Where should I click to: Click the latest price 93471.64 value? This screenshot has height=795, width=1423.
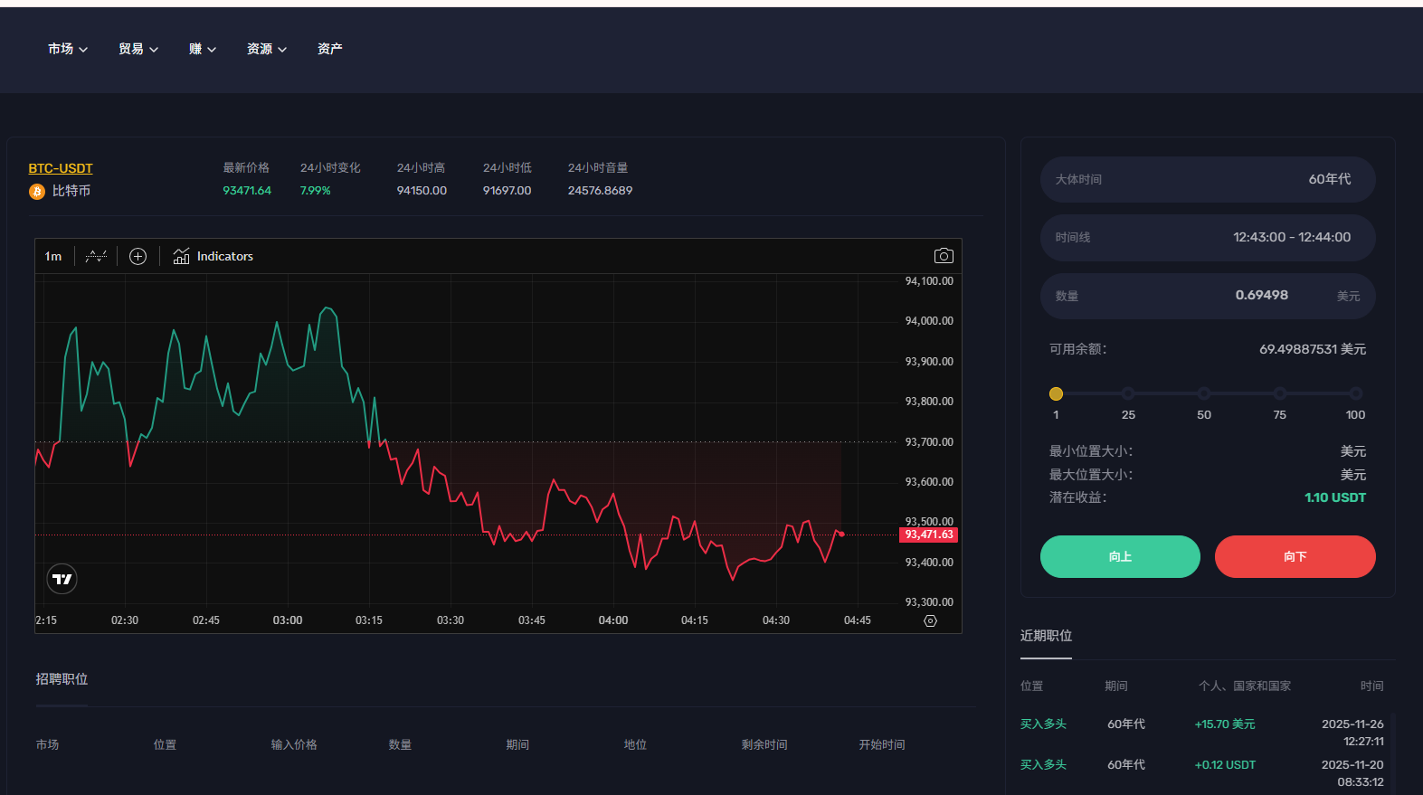click(247, 191)
